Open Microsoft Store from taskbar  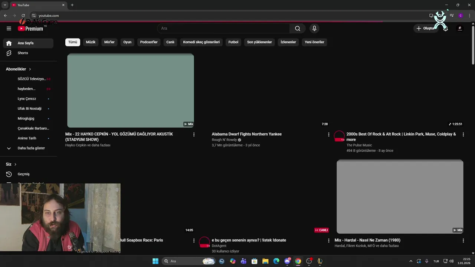click(254, 261)
